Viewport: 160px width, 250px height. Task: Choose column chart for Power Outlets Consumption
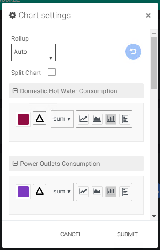click(x=111, y=192)
